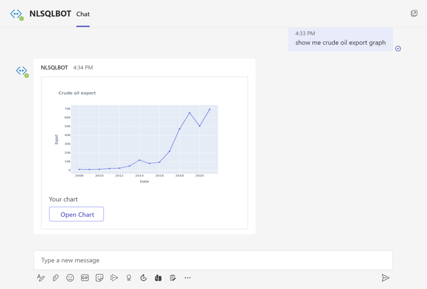Select the NLSQLBOT sender name in message
The image size is (427, 289).
tap(55, 68)
